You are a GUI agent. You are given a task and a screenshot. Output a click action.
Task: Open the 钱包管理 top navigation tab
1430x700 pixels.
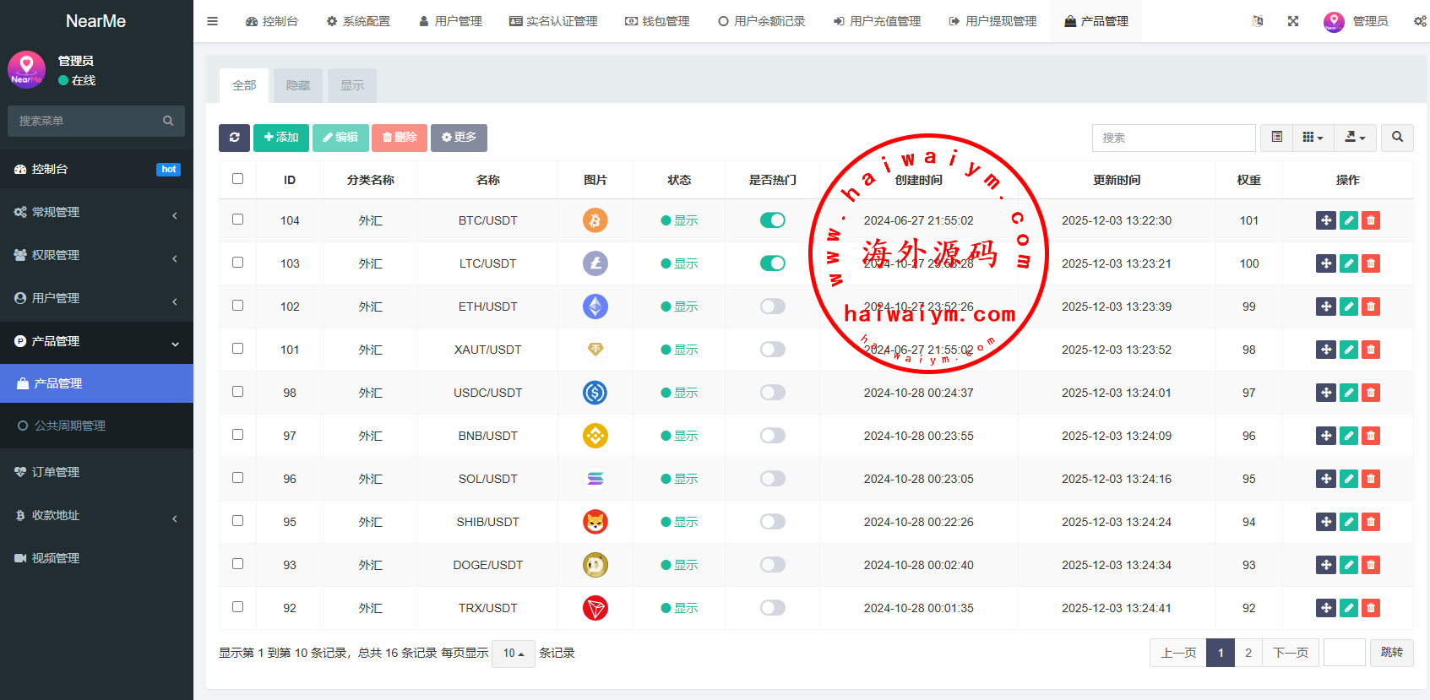click(657, 21)
